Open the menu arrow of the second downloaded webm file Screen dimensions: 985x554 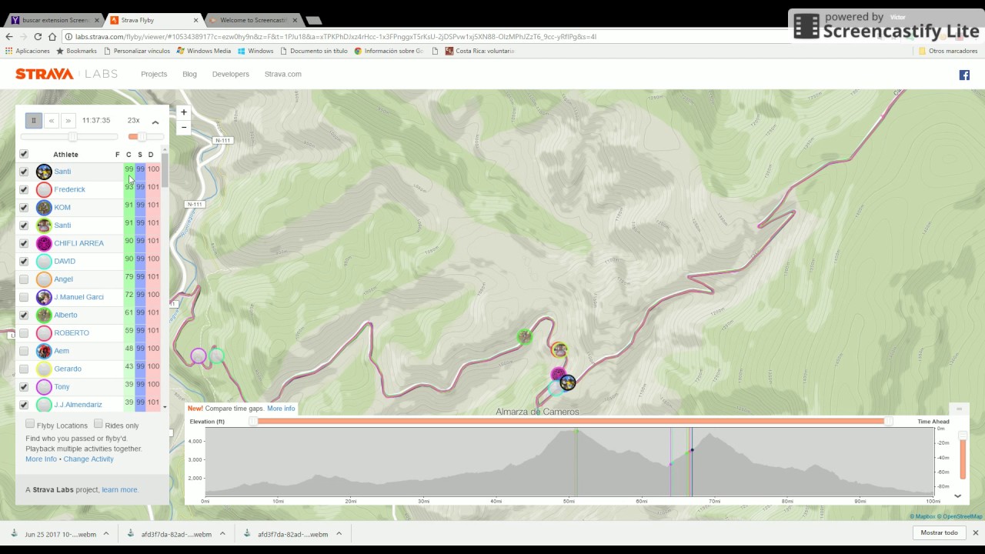click(x=222, y=533)
